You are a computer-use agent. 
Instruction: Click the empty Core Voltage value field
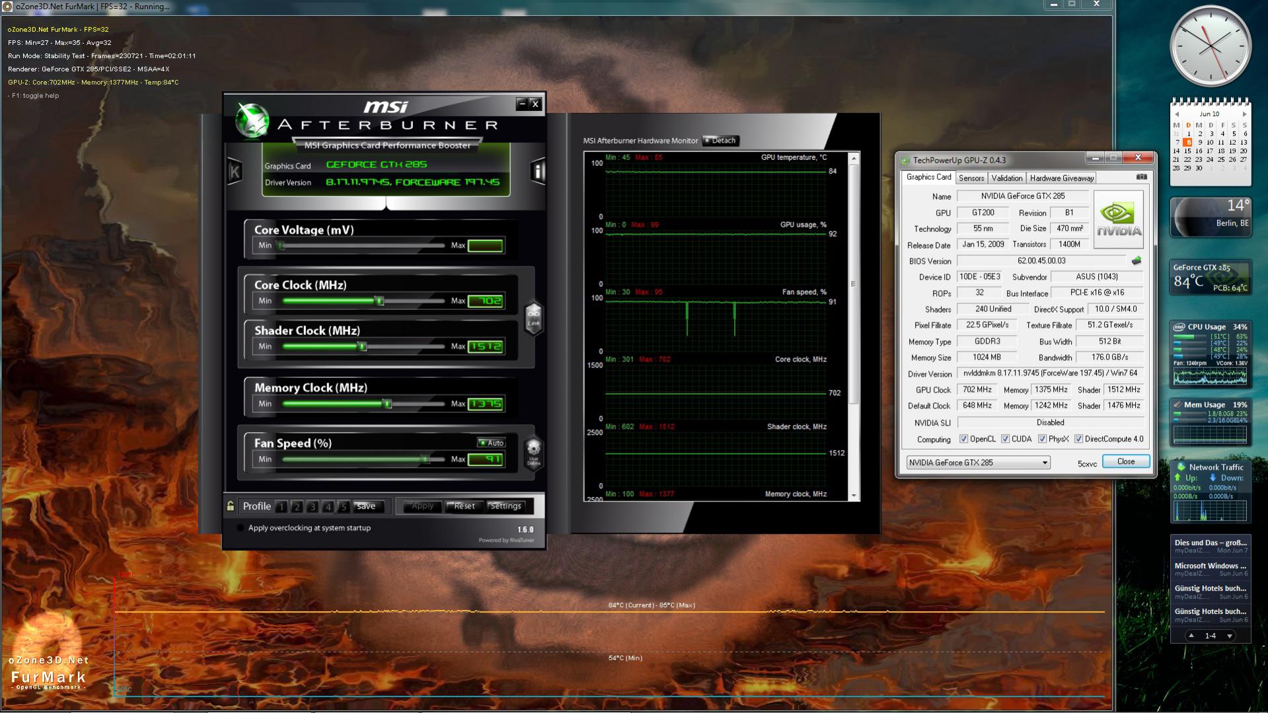pyautogui.click(x=486, y=246)
